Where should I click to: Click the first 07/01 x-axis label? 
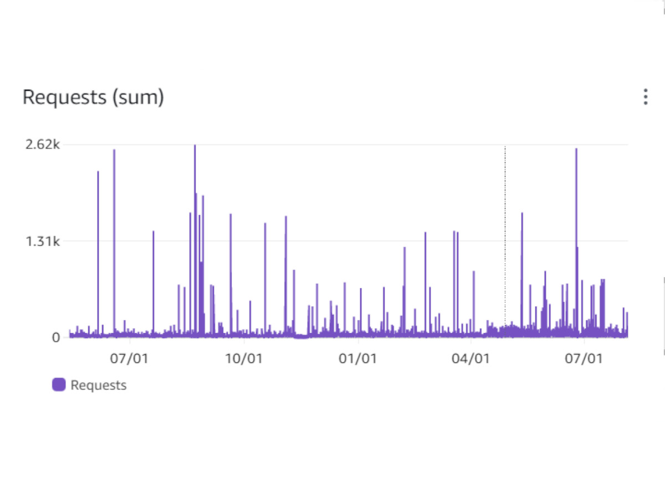click(129, 359)
